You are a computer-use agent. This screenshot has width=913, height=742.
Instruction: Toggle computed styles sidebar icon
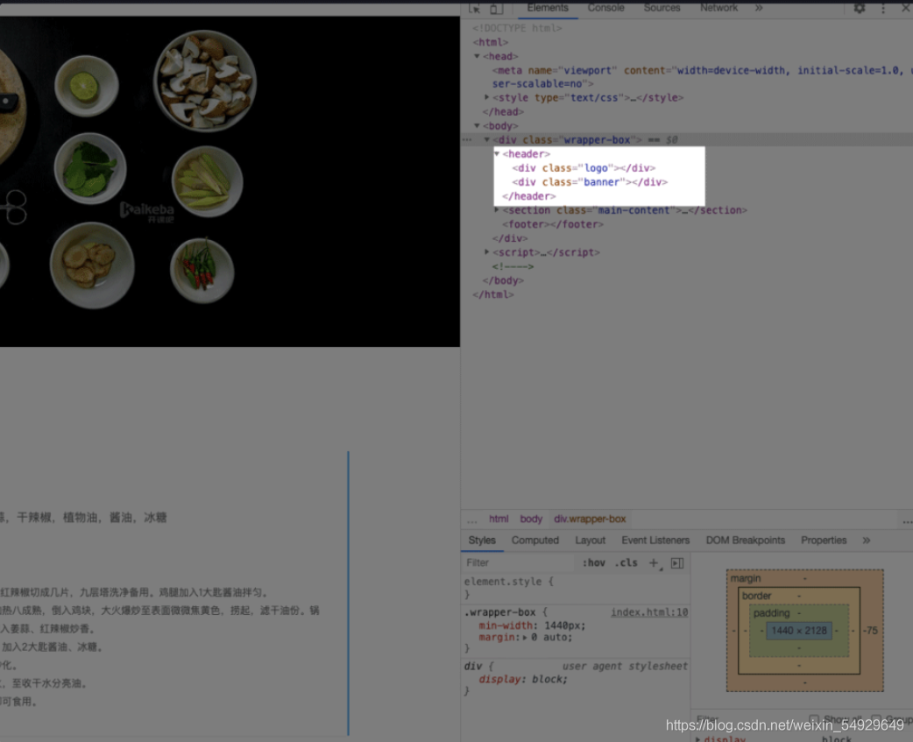(677, 562)
